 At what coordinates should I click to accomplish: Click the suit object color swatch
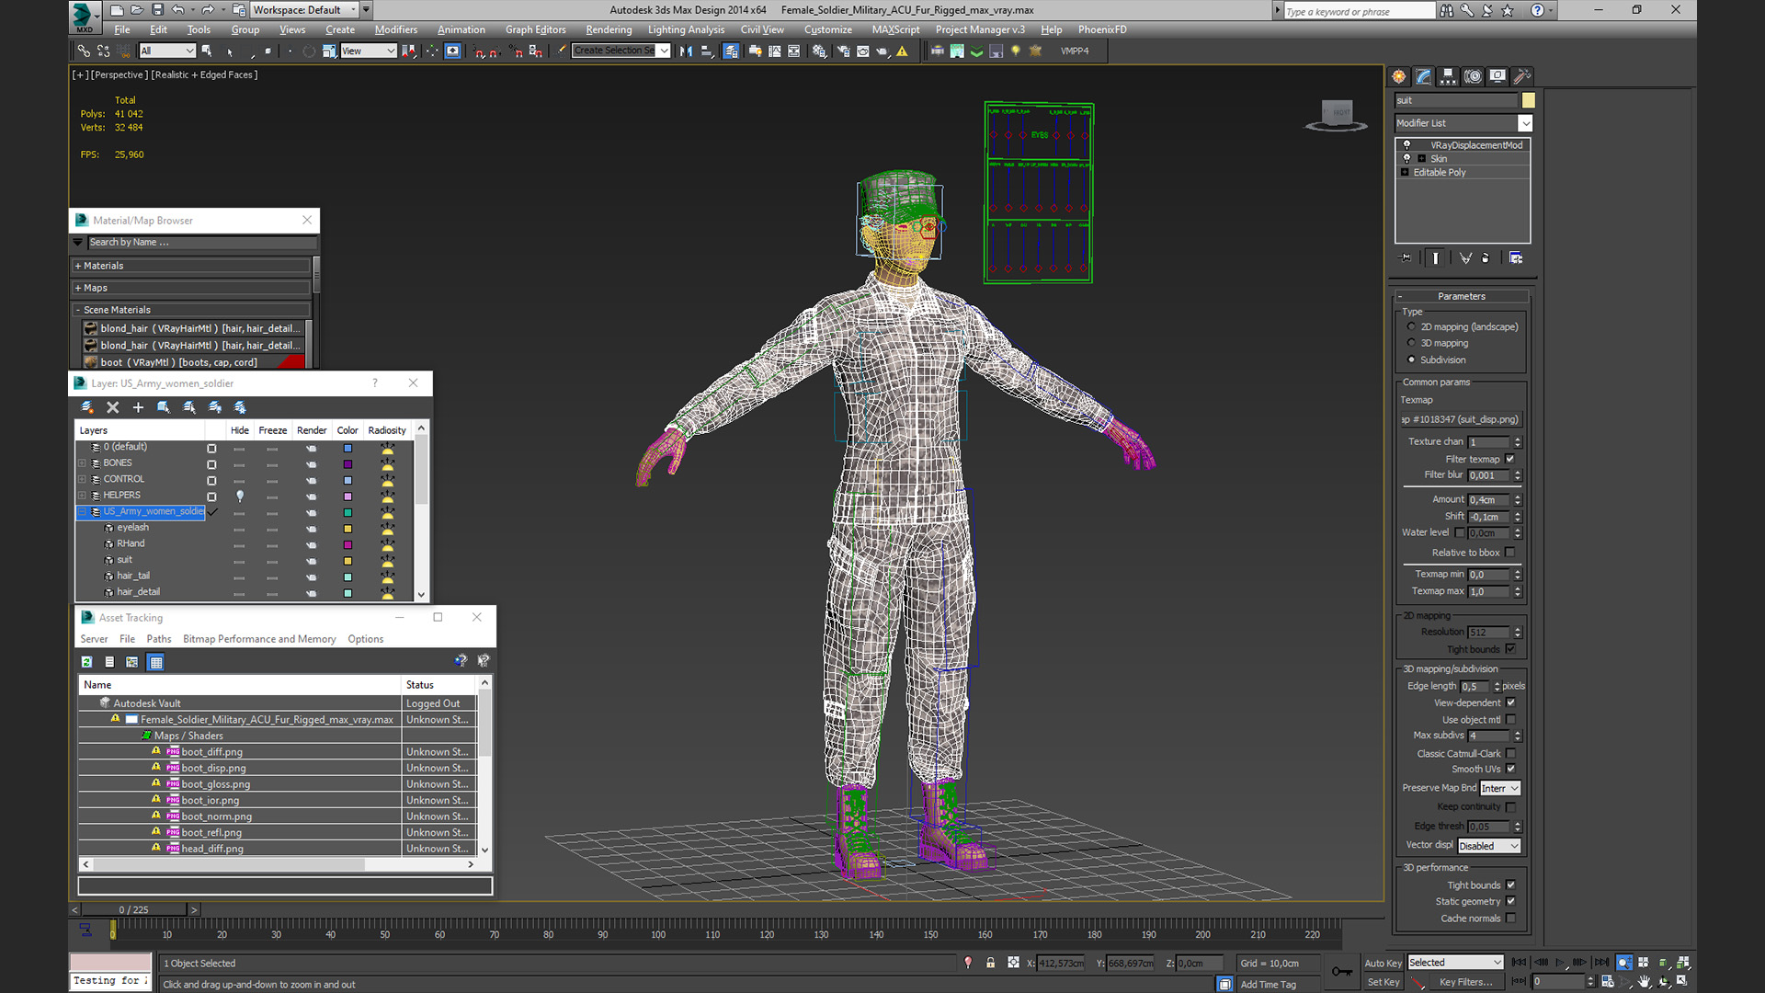(x=1528, y=100)
